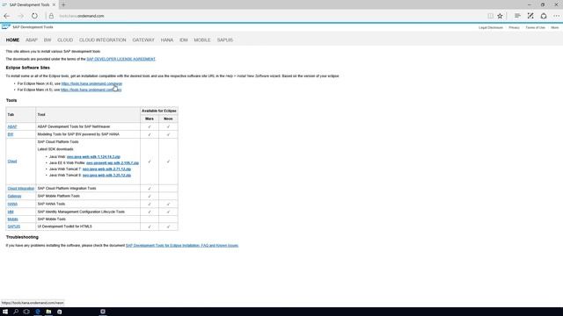This screenshot has width=563, height=316.
Task: Click the SAPUI5 link in Tools table
Action: click(14, 226)
